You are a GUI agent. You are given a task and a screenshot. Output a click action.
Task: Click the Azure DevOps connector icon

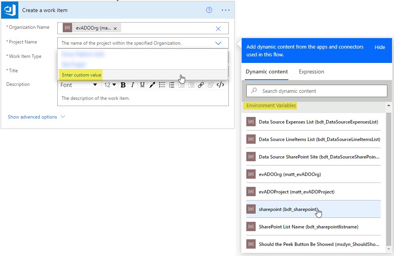pyautogui.click(x=10, y=10)
